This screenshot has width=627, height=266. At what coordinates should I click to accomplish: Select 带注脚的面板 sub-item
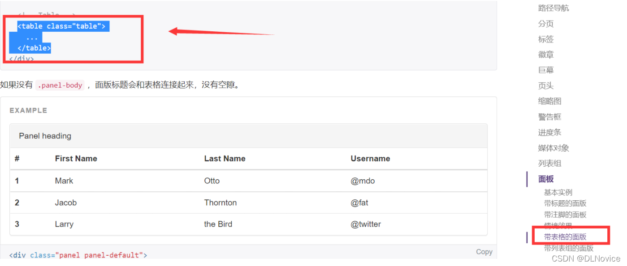point(565,215)
